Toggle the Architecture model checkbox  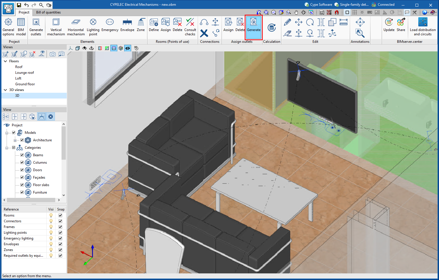tap(22, 140)
